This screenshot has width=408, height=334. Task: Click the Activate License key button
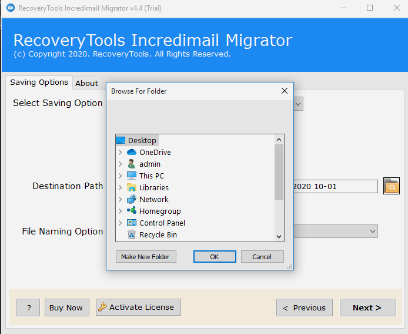coord(138,307)
